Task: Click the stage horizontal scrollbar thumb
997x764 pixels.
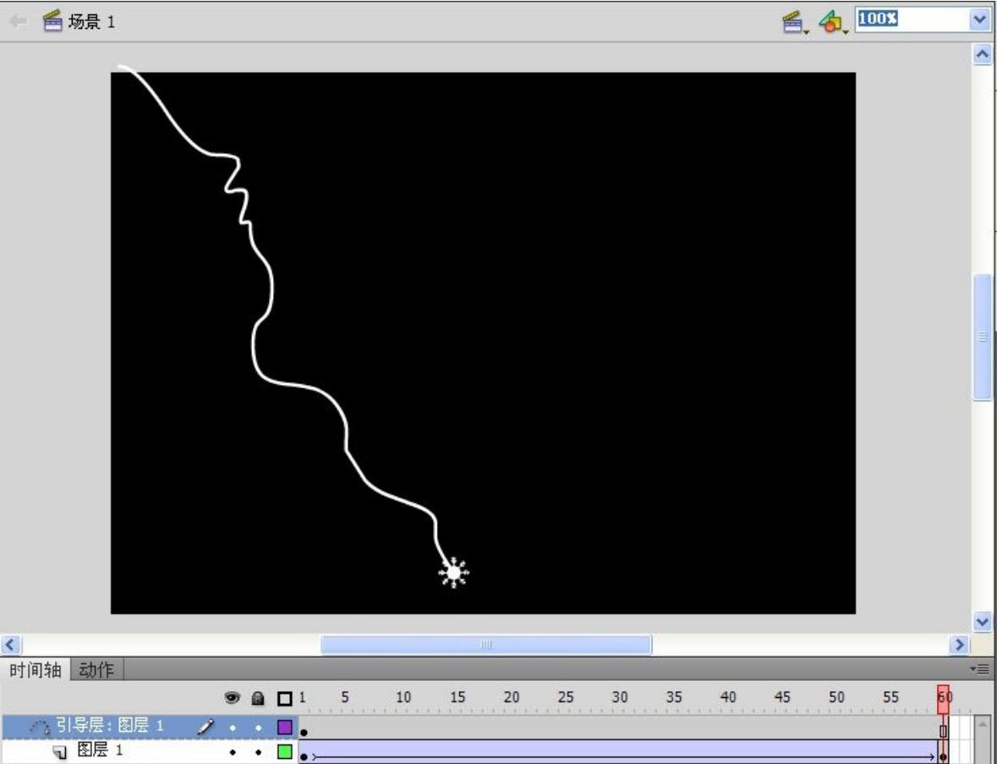Action: coord(485,645)
